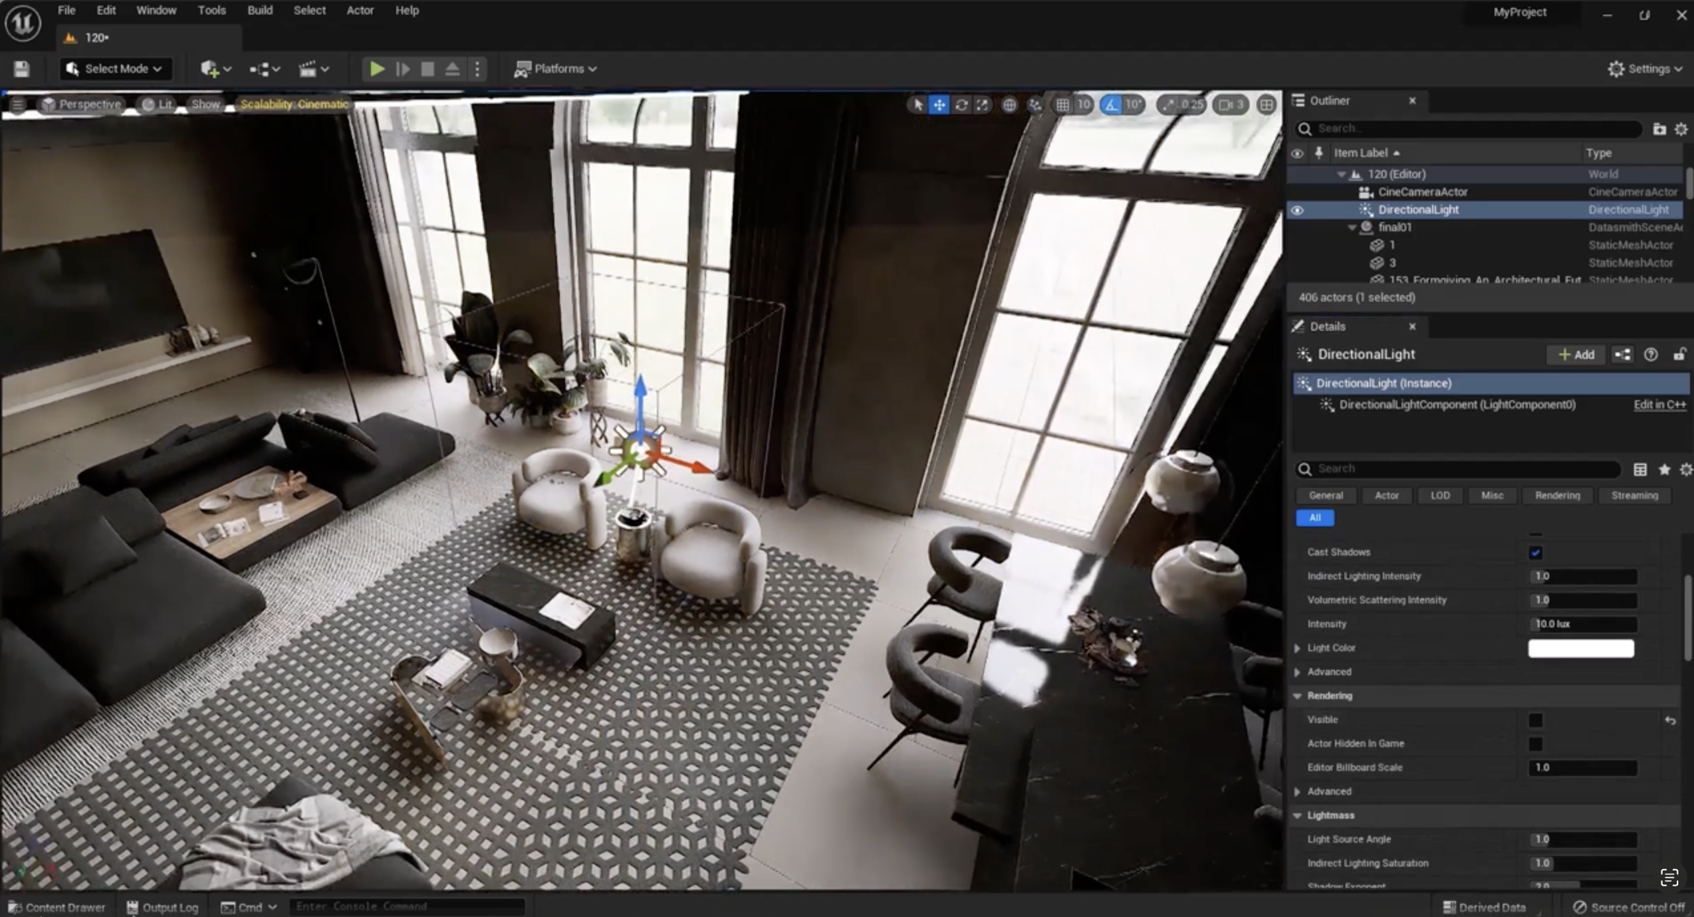Toggle DirectionalLight visibility eye in the Outliner
Image resolution: width=1694 pixels, height=917 pixels.
[x=1297, y=210]
